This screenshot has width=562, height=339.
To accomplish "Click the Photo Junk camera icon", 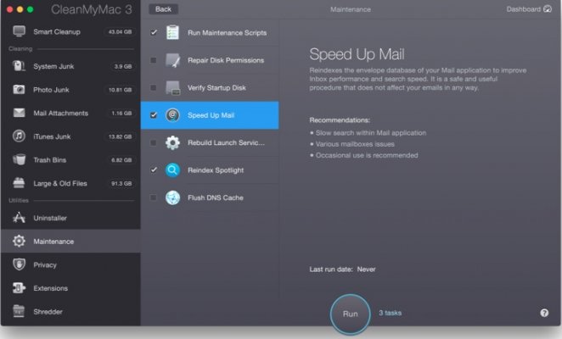I will (19, 90).
